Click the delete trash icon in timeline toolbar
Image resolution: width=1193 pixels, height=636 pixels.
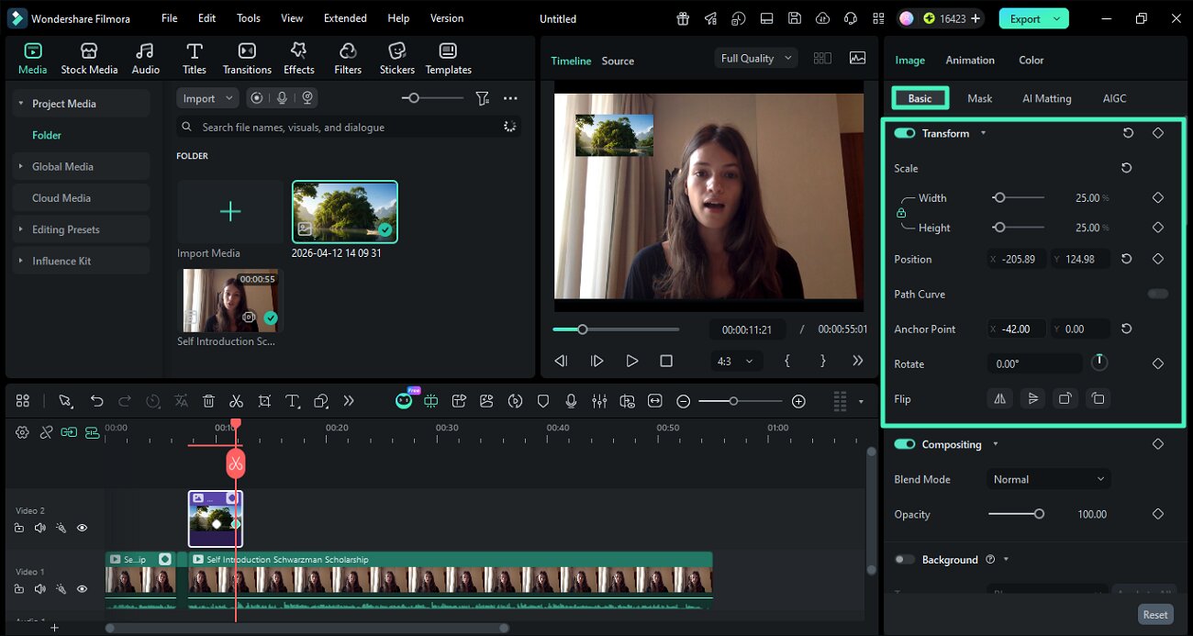point(208,401)
